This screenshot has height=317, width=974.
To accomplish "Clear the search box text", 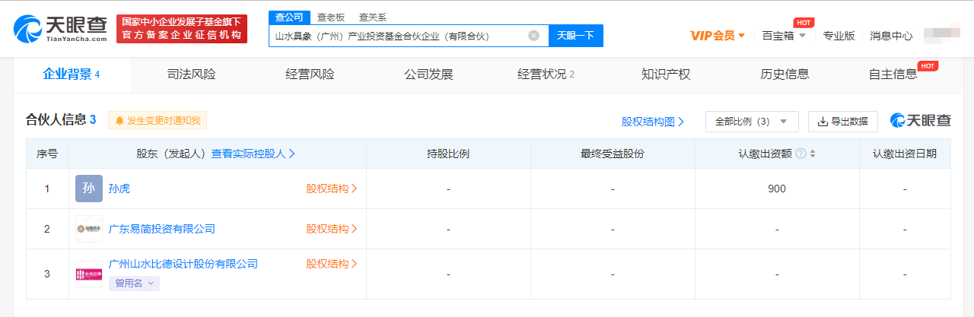I will 533,36.
